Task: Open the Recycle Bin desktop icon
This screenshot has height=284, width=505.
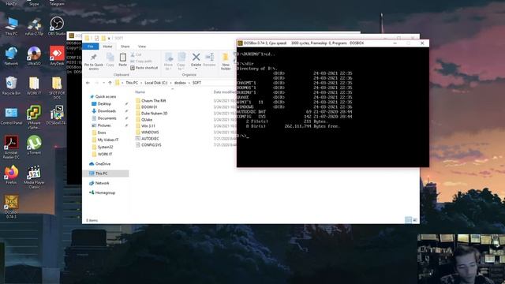Action: point(11,86)
